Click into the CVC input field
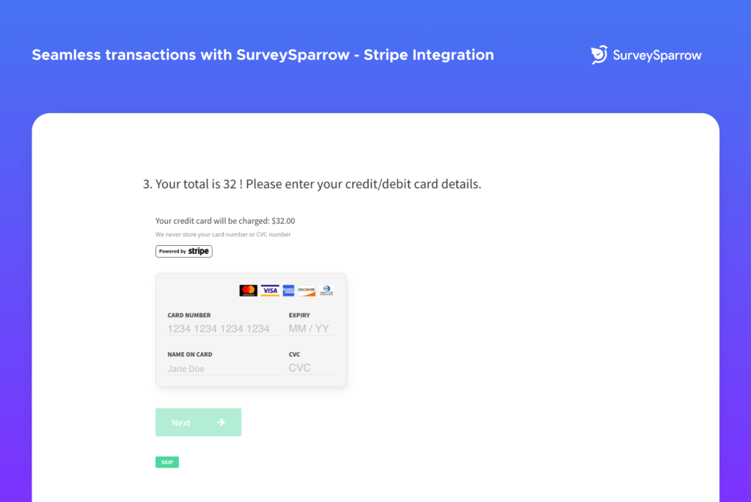 pos(310,368)
